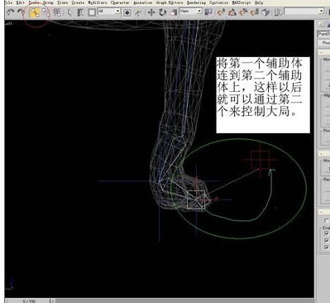Click the Undo arrow icon
Screen dimensions: 330x303
(x=11, y=12)
